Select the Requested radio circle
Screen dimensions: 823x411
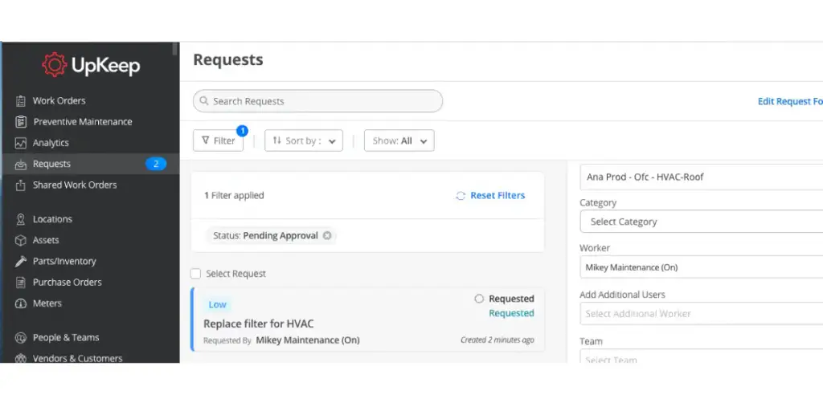[479, 299]
